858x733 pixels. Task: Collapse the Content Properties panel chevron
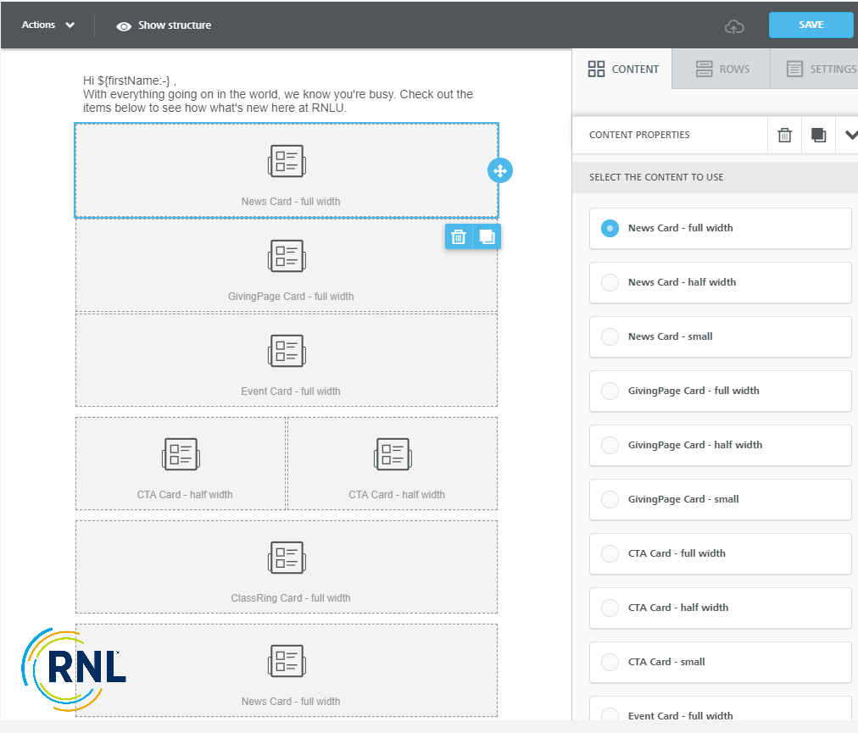[x=850, y=135]
